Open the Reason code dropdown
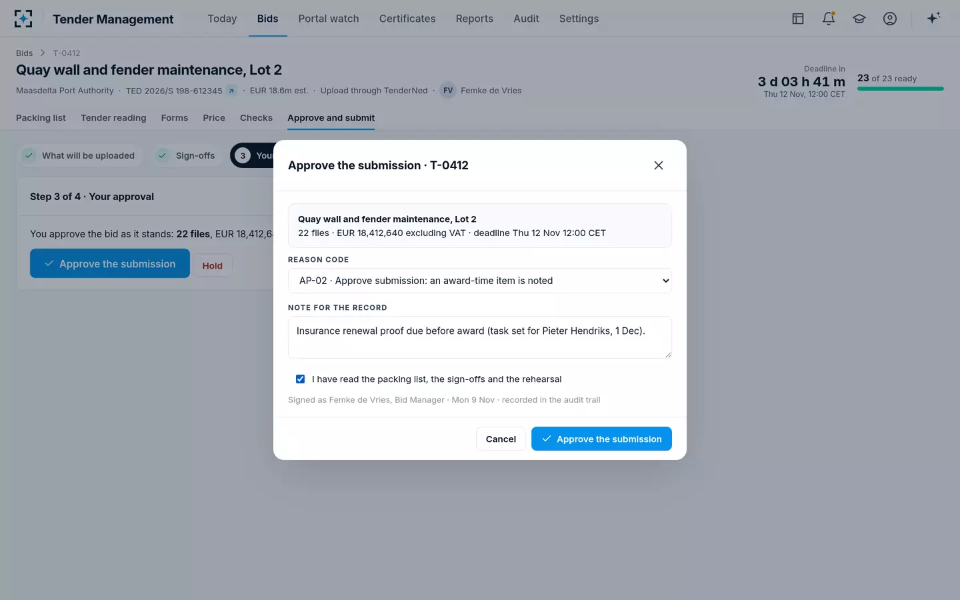The image size is (960, 600). click(x=480, y=281)
